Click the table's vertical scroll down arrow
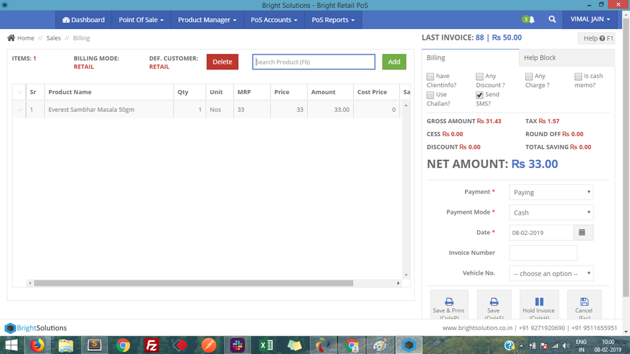Image resolution: width=630 pixels, height=354 pixels. (406, 275)
